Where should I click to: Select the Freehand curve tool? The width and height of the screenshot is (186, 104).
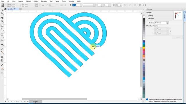(2, 26)
